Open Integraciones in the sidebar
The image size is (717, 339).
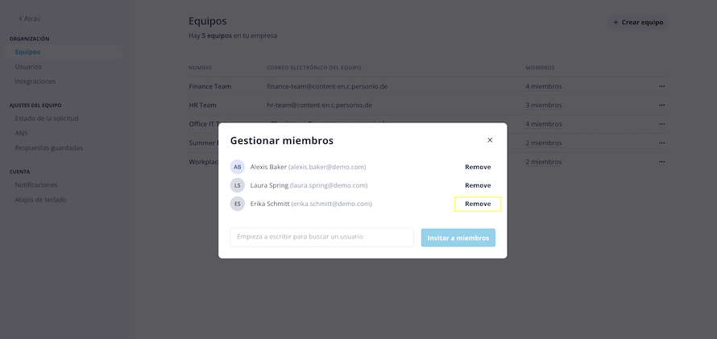point(35,81)
